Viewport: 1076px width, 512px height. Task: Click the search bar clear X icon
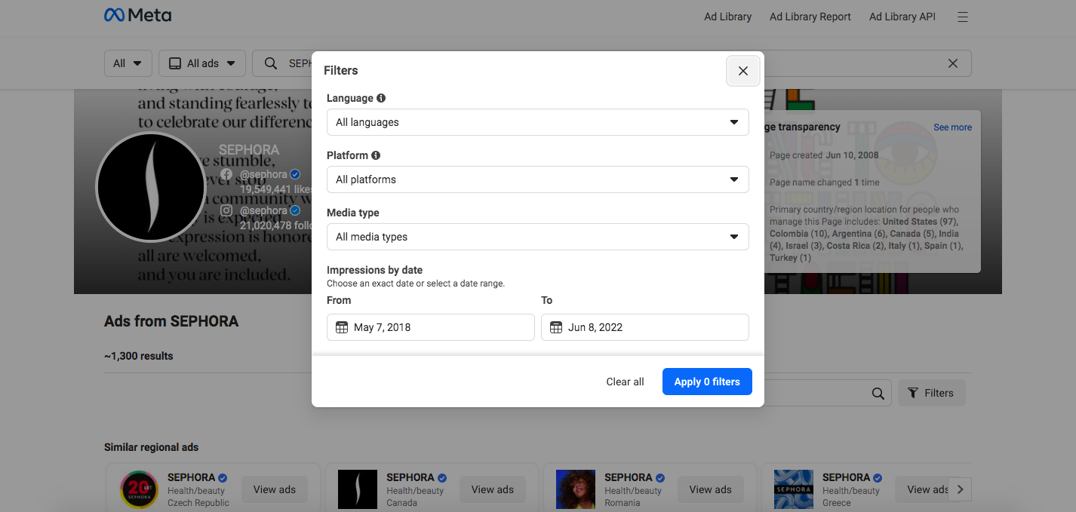click(x=953, y=63)
